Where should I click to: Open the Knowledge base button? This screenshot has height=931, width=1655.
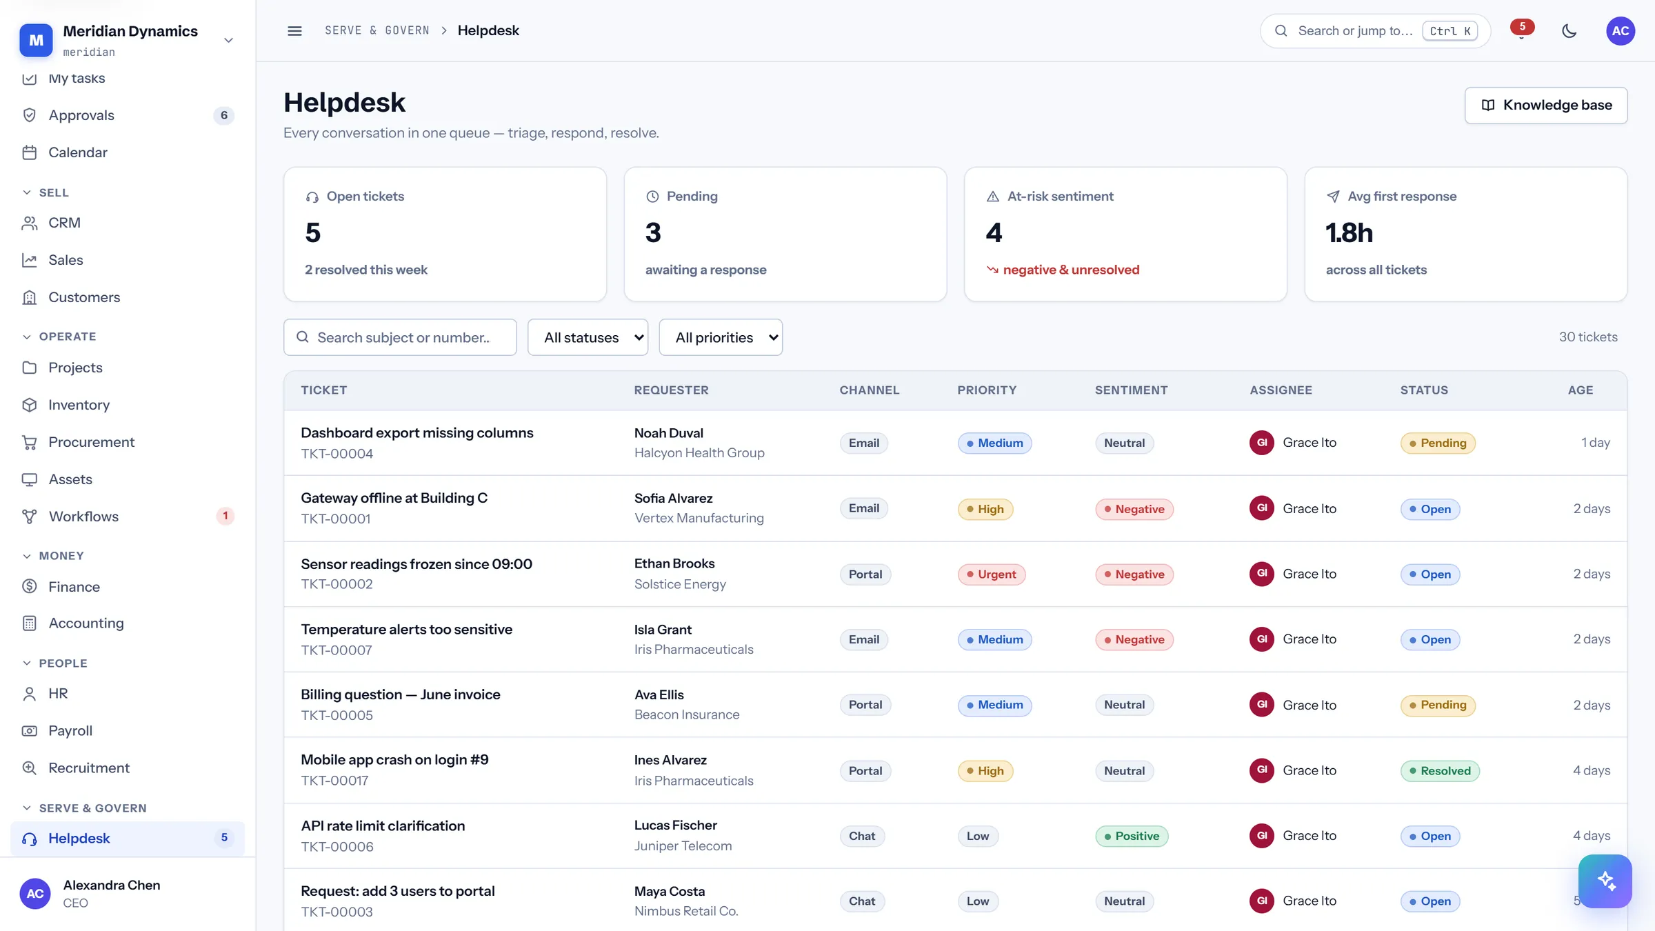1546,105
